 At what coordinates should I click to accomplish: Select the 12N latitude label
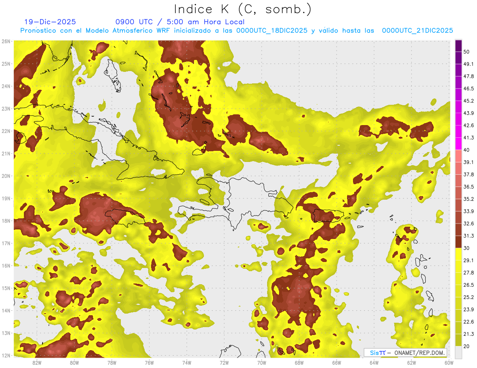coord(6,355)
